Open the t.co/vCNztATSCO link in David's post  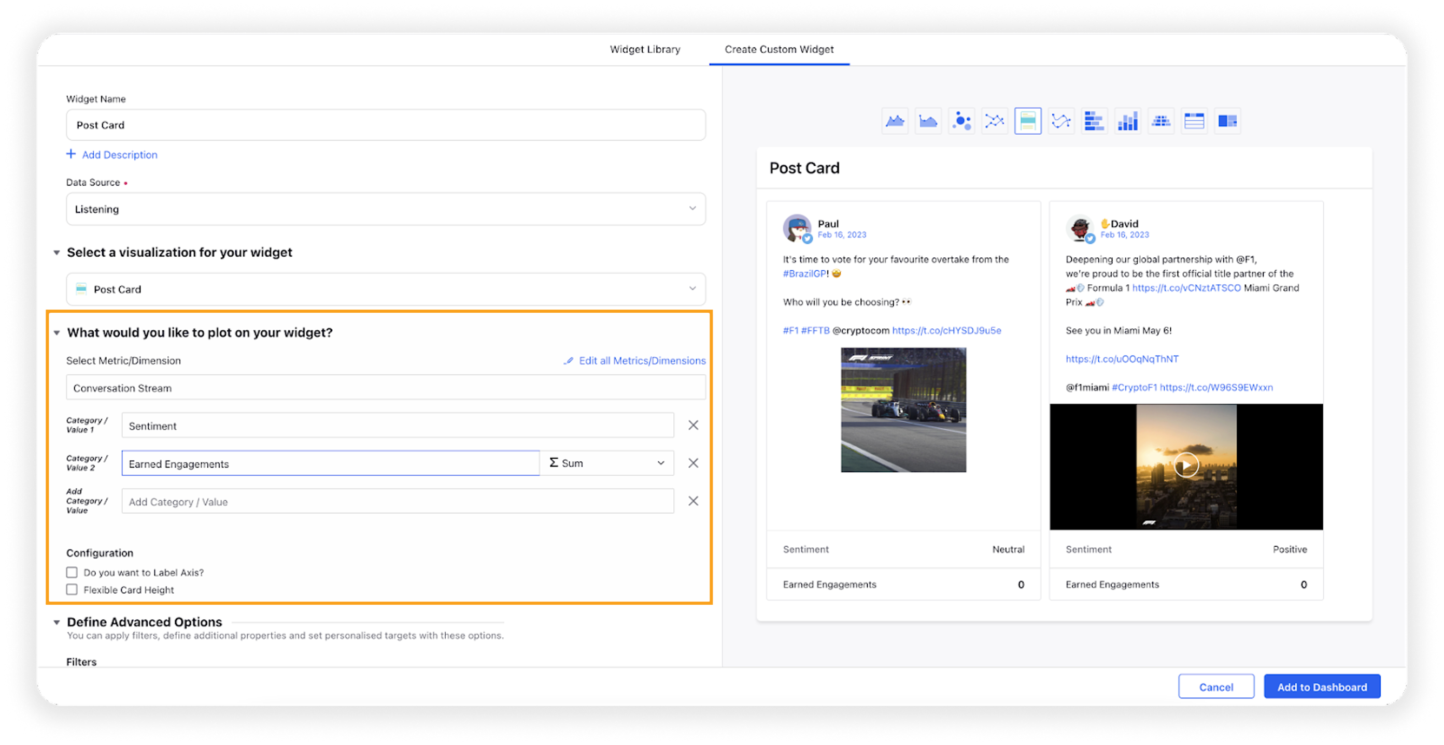(x=1186, y=288)
